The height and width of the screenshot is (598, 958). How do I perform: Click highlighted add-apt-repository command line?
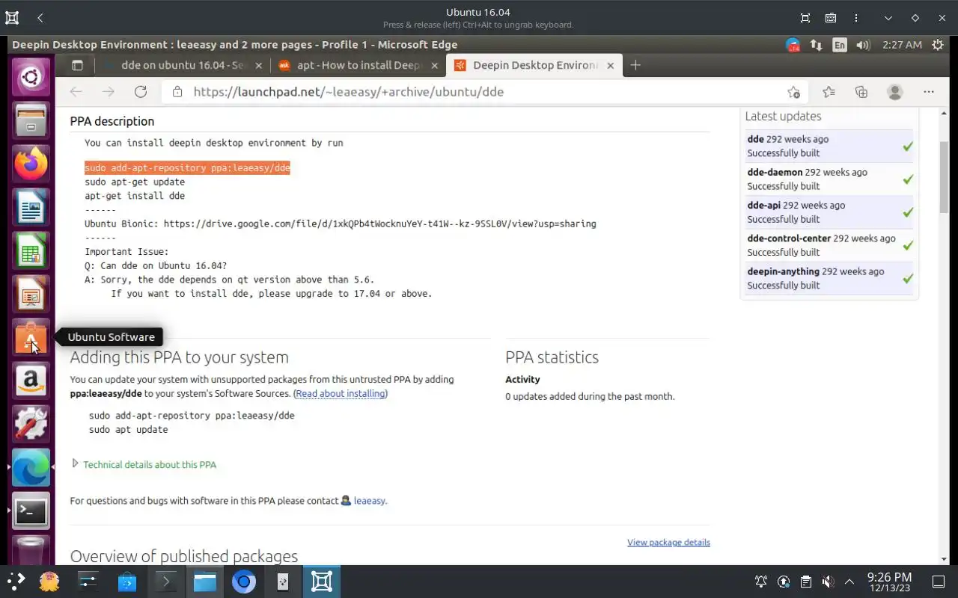(x=187, y=168)
